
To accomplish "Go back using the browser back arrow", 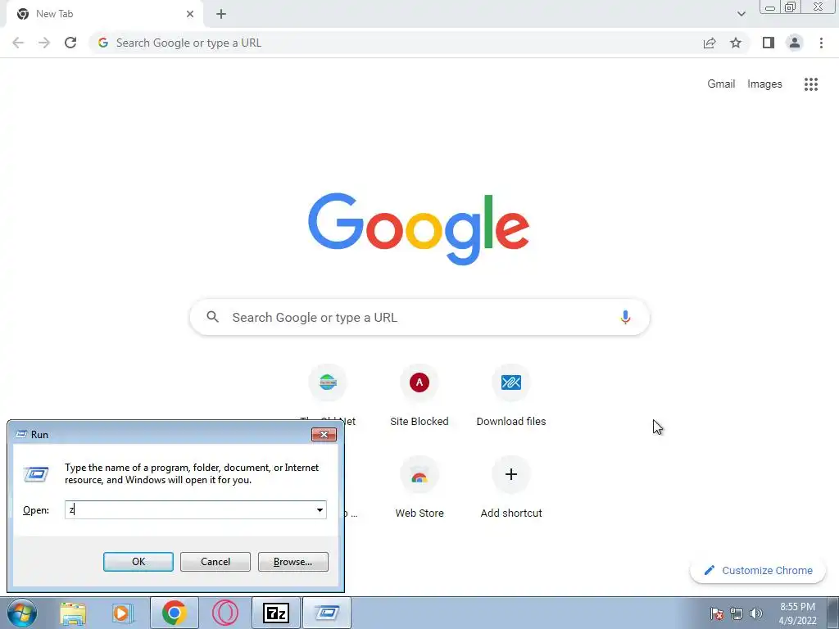I will (18, 43).
